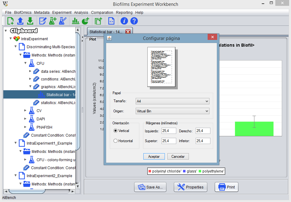Click the Java icon in Configurar página title

[109, 38]
